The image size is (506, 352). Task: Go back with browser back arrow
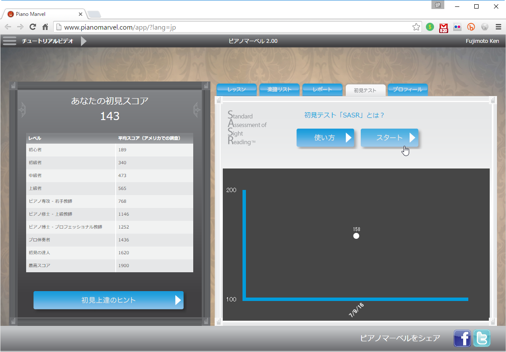8,27
